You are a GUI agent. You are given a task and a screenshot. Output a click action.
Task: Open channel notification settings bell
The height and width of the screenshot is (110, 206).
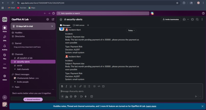pos(192,19)
